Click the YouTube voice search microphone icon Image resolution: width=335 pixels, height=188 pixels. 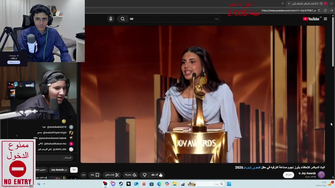click(111, 19)
